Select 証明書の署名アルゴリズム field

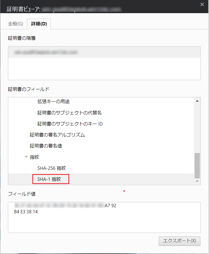57,135
